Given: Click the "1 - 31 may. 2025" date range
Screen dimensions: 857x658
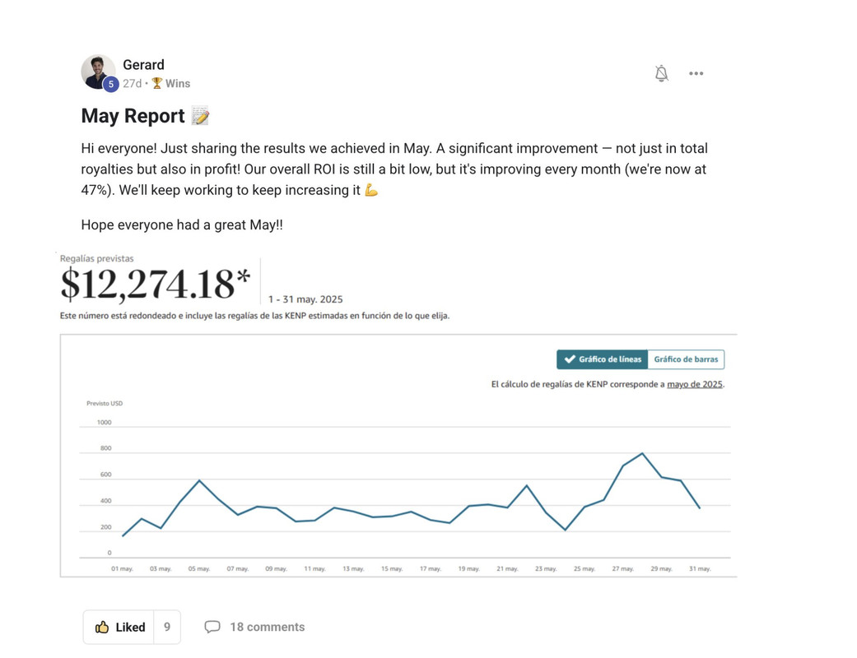Looking at the screenshot, I should click(305, 299).
